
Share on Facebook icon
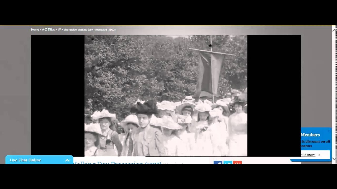click(x=218, y=163)
